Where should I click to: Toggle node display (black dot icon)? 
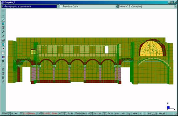[x=3, y=49]
